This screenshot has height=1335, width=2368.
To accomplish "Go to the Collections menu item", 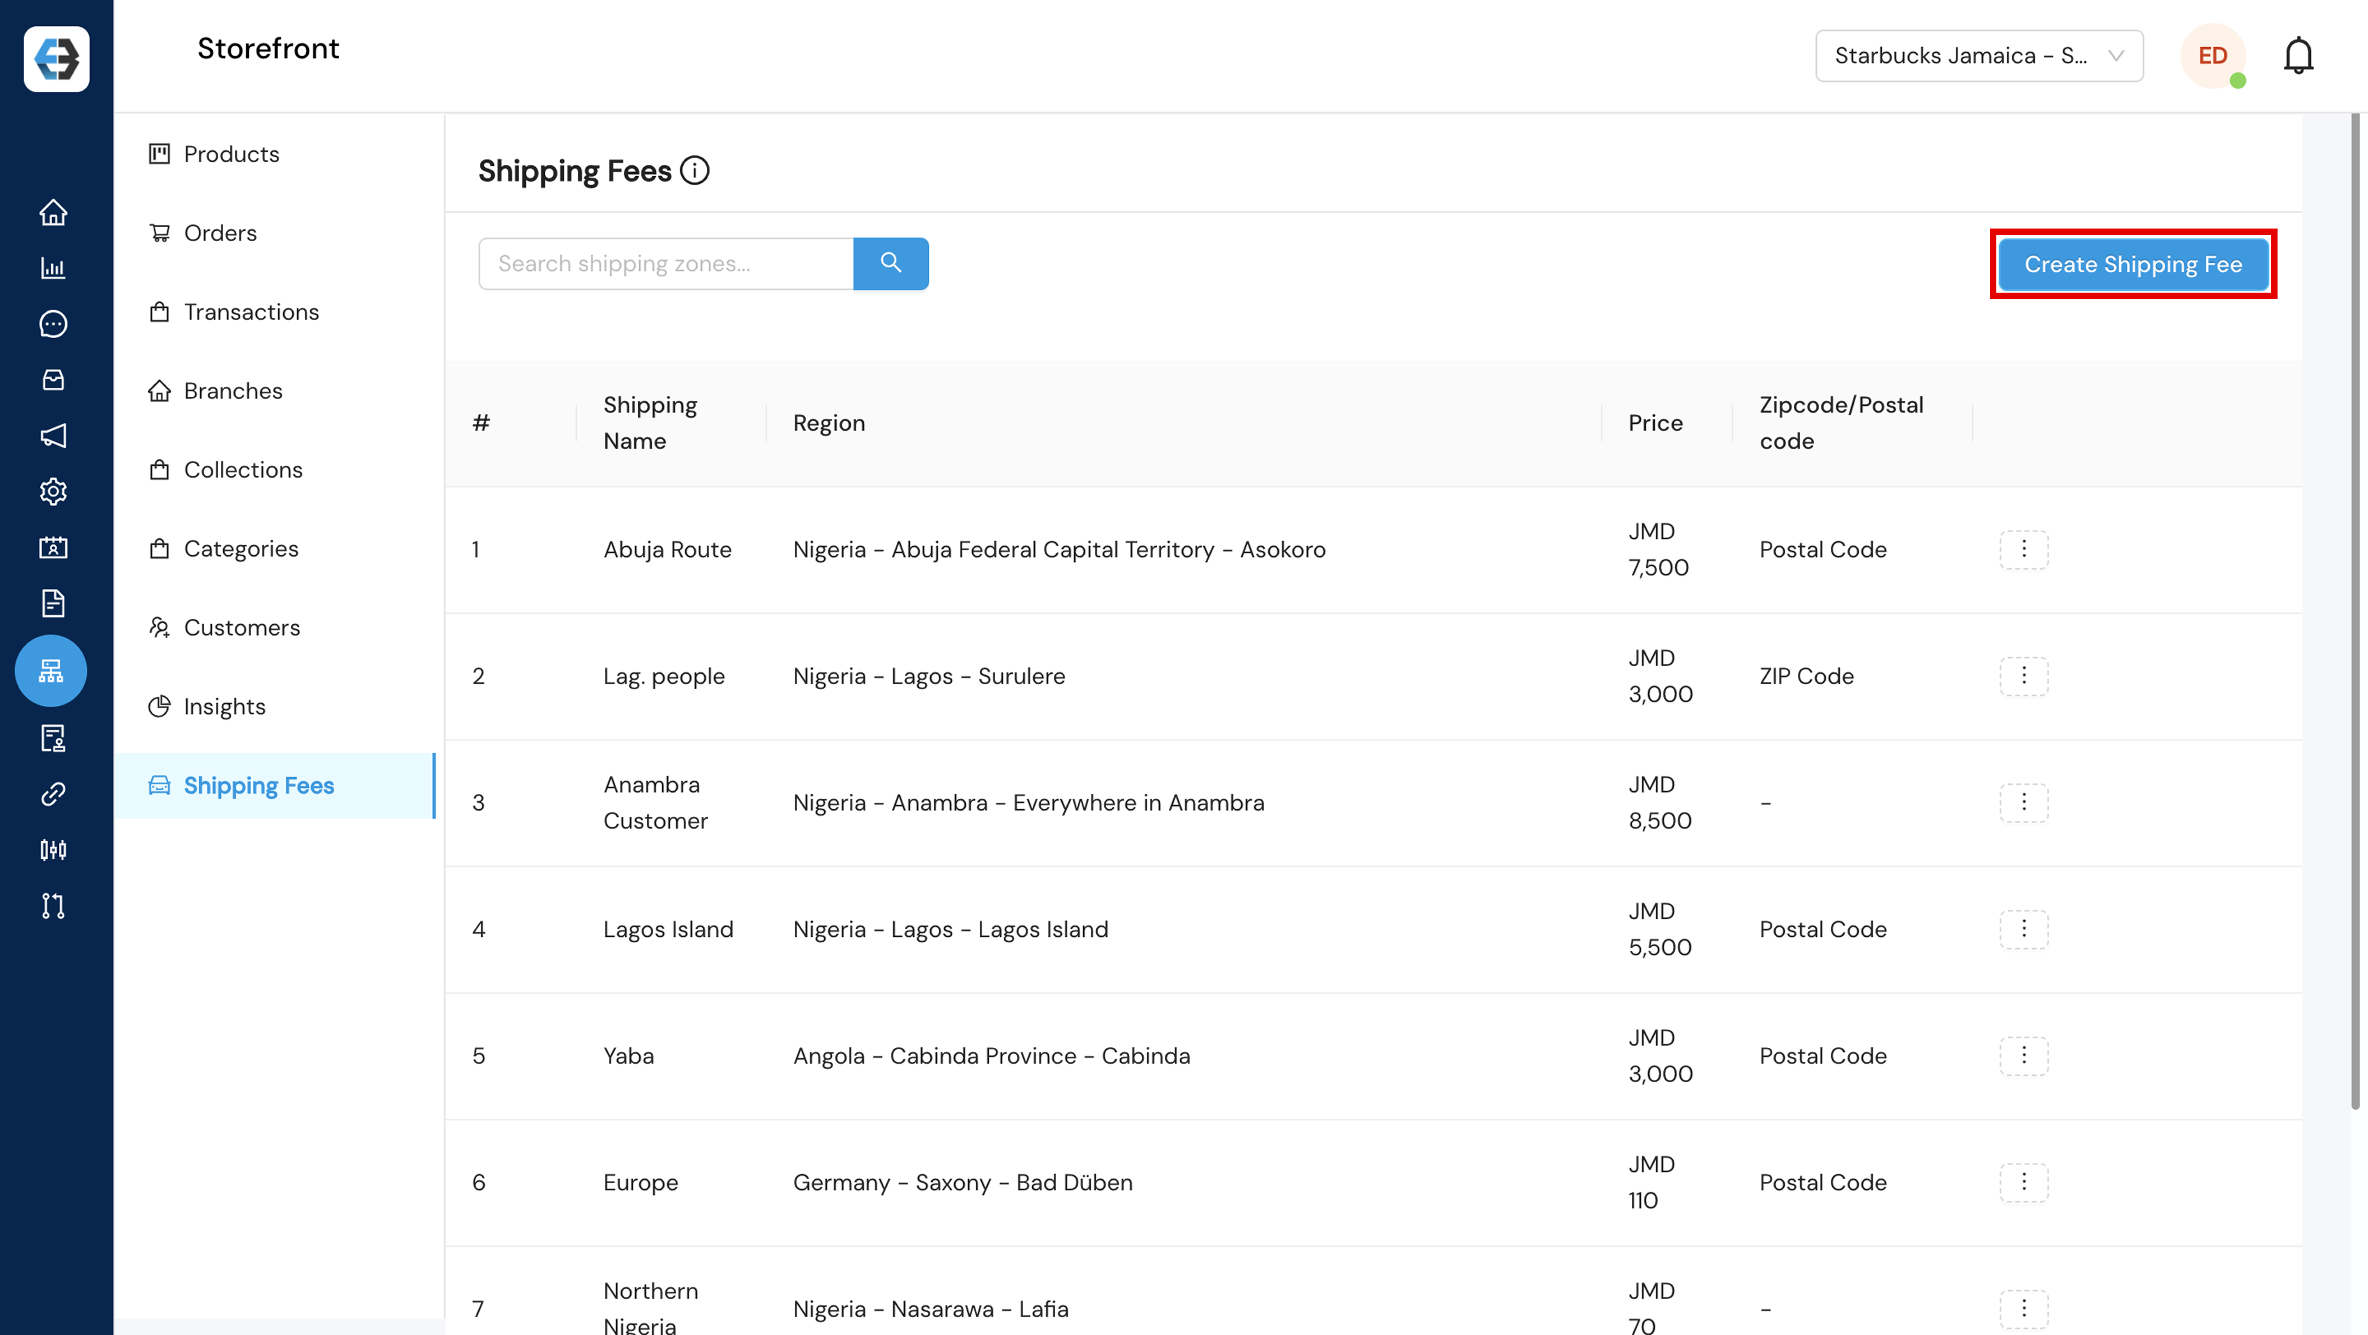I will [275, 471].
